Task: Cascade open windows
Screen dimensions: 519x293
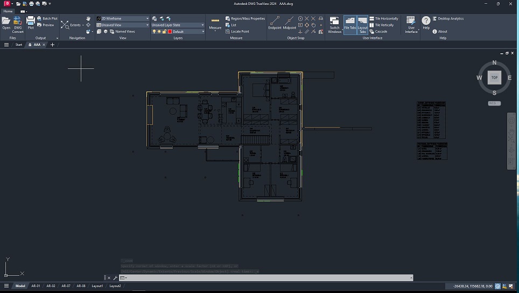Action: [378, 31]
